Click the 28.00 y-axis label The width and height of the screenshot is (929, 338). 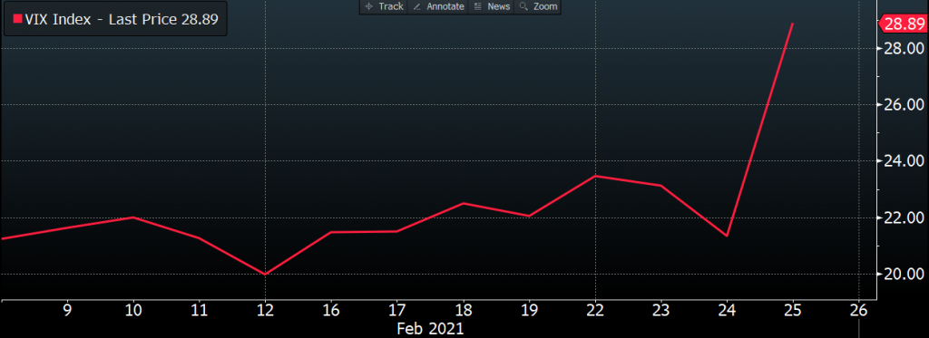(905, 48)
